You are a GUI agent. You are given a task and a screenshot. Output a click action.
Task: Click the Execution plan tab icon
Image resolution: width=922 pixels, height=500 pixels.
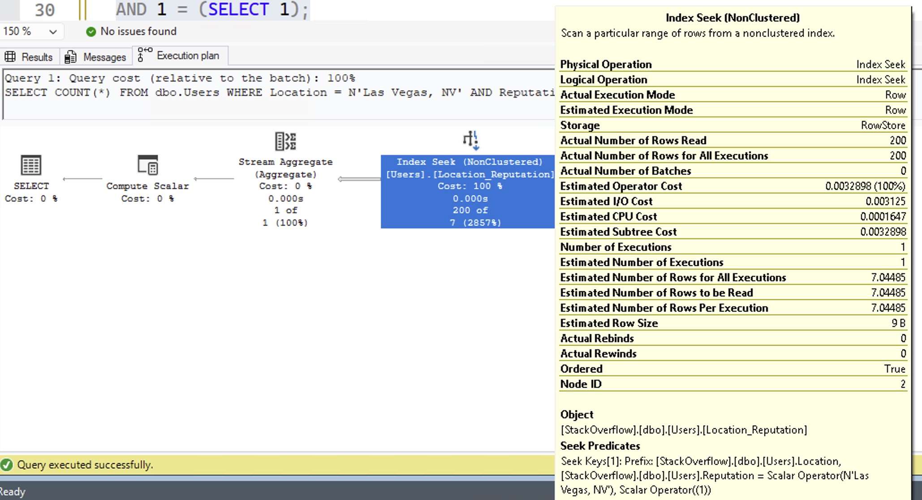click(x=144, y=55)
